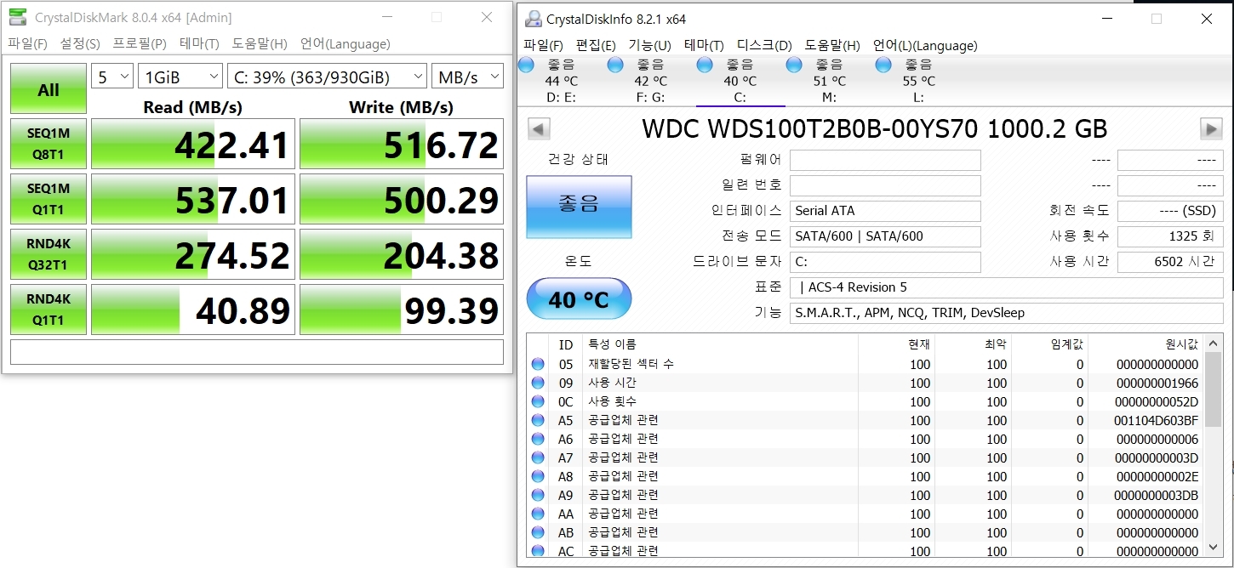Open CrystalDiskMark 도움말(H) menu
Image resolution: width=1234 pixels, height=568 pixels.
260,44
